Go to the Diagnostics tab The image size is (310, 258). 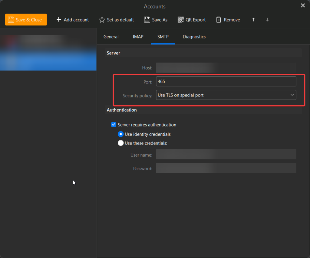tap(194, 37)
